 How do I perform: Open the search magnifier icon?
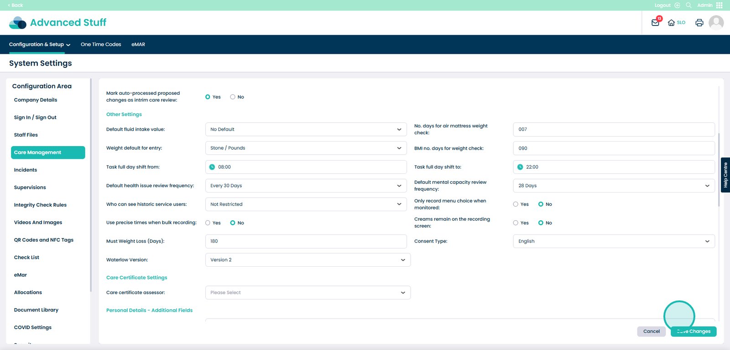pos(688,5)
